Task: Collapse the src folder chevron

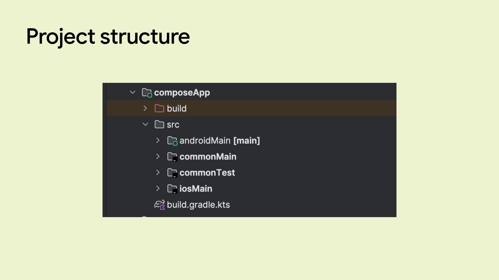Action: coord(145,124)
